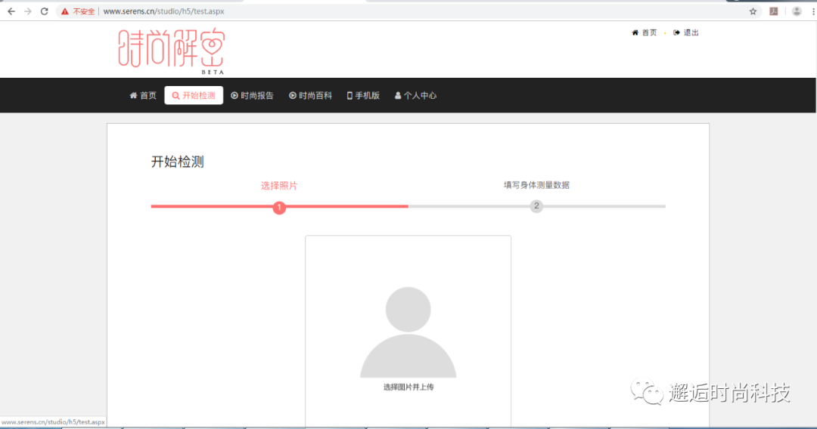817x429 pixels.
Task: Click avatar placeholder to upload photo
Action: (x=408, y=332)
